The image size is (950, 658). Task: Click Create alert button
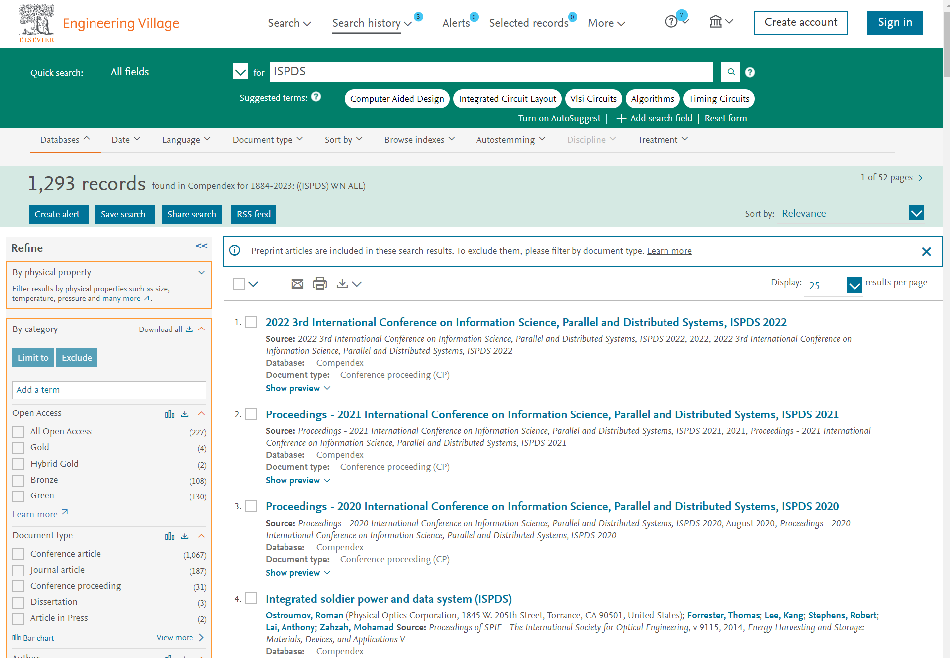pyautogui.click(x=59, y=214)
